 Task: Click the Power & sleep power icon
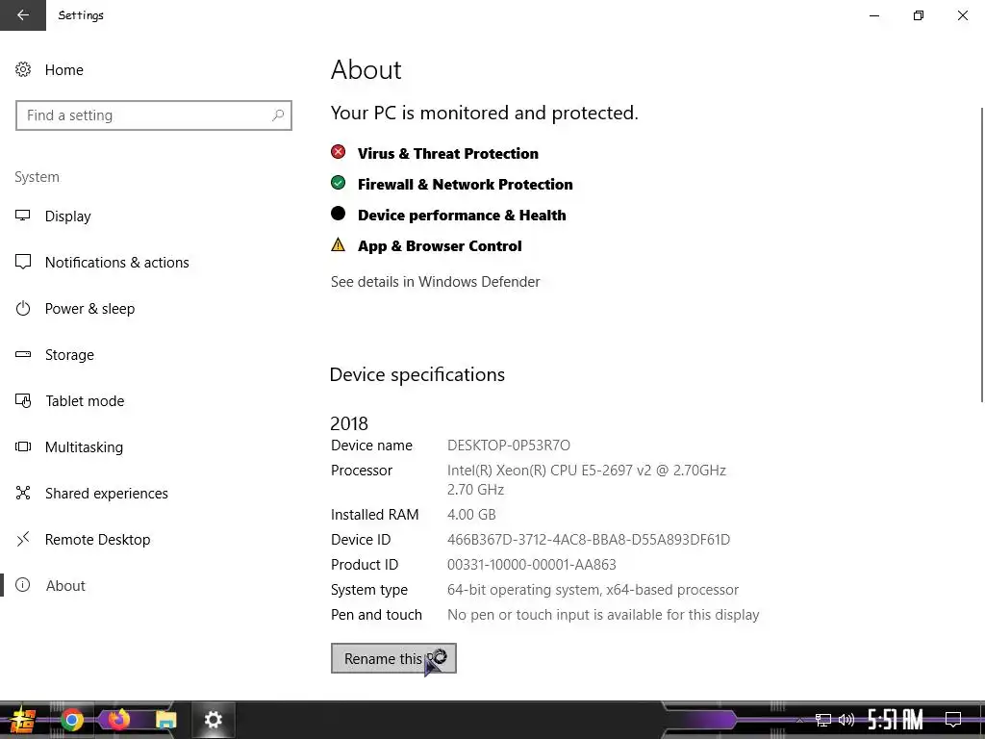[23, 309]
